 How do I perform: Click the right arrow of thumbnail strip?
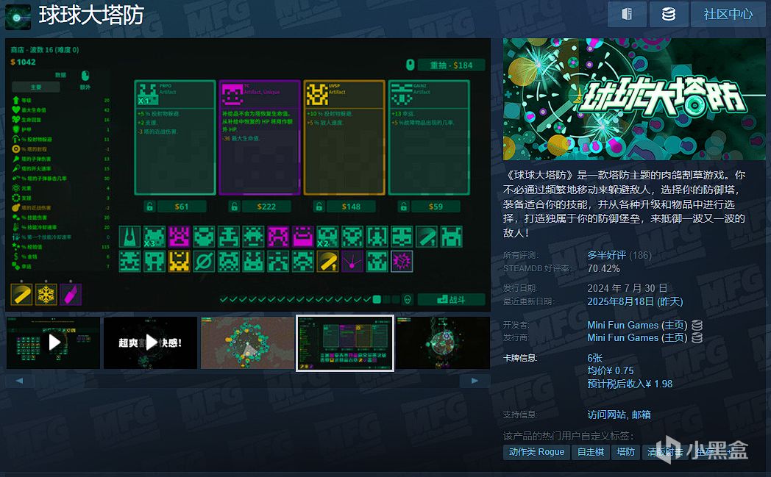[475, 381]
